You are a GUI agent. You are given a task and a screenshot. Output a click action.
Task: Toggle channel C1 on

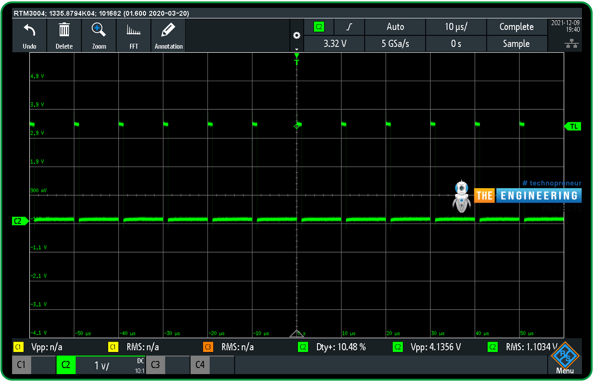21,365
